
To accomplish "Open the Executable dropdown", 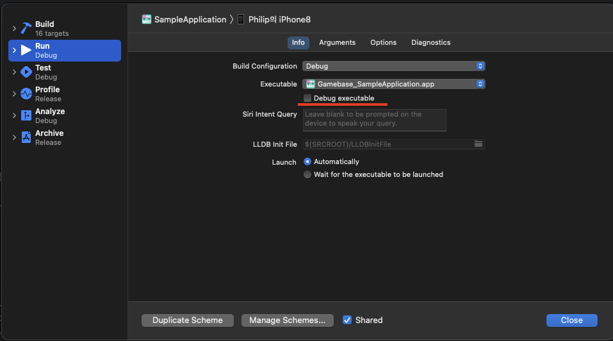I will click(394, 84).
